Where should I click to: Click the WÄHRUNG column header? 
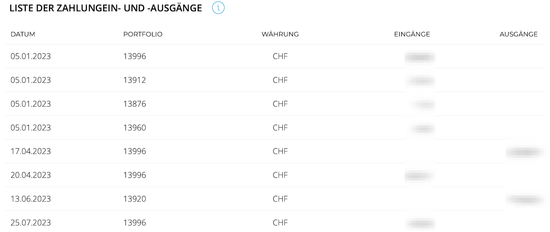point(280,34)
